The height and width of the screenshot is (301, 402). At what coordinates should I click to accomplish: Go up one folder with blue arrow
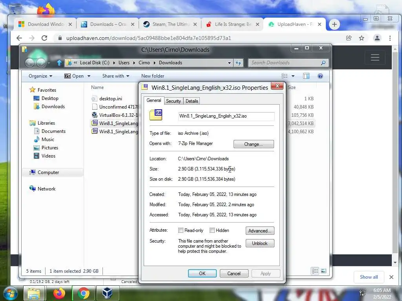(59, 63)
